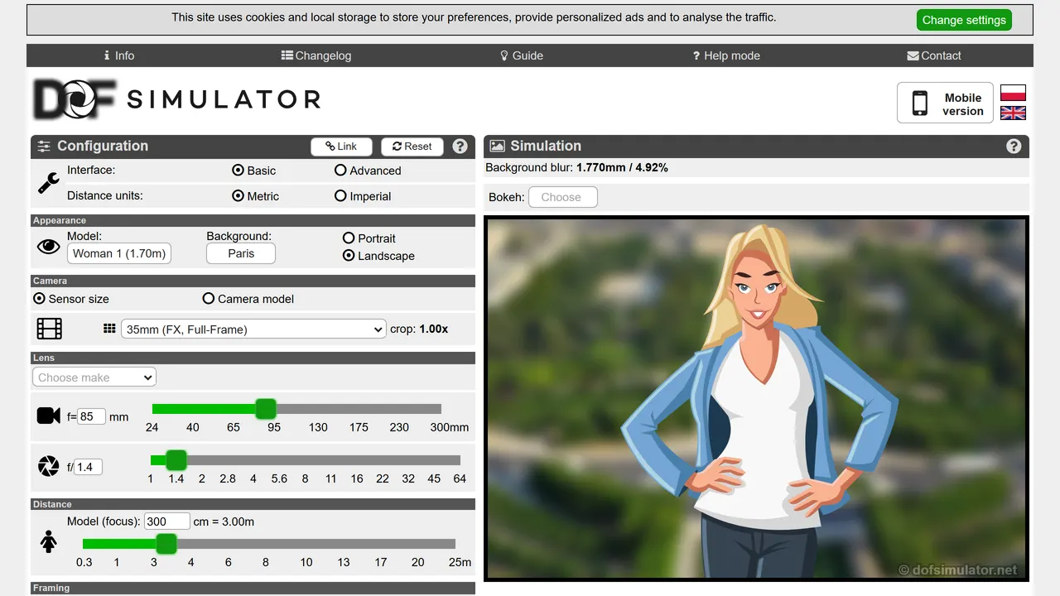Choose Metric distance units
Screen dimensions: 1060x596
[x=238, y=196]
